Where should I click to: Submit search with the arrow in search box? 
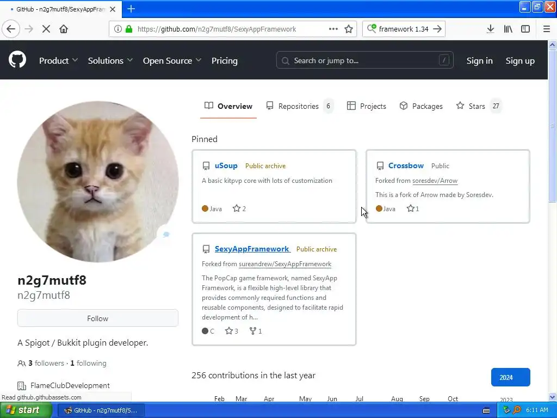(x=437, y=29)
